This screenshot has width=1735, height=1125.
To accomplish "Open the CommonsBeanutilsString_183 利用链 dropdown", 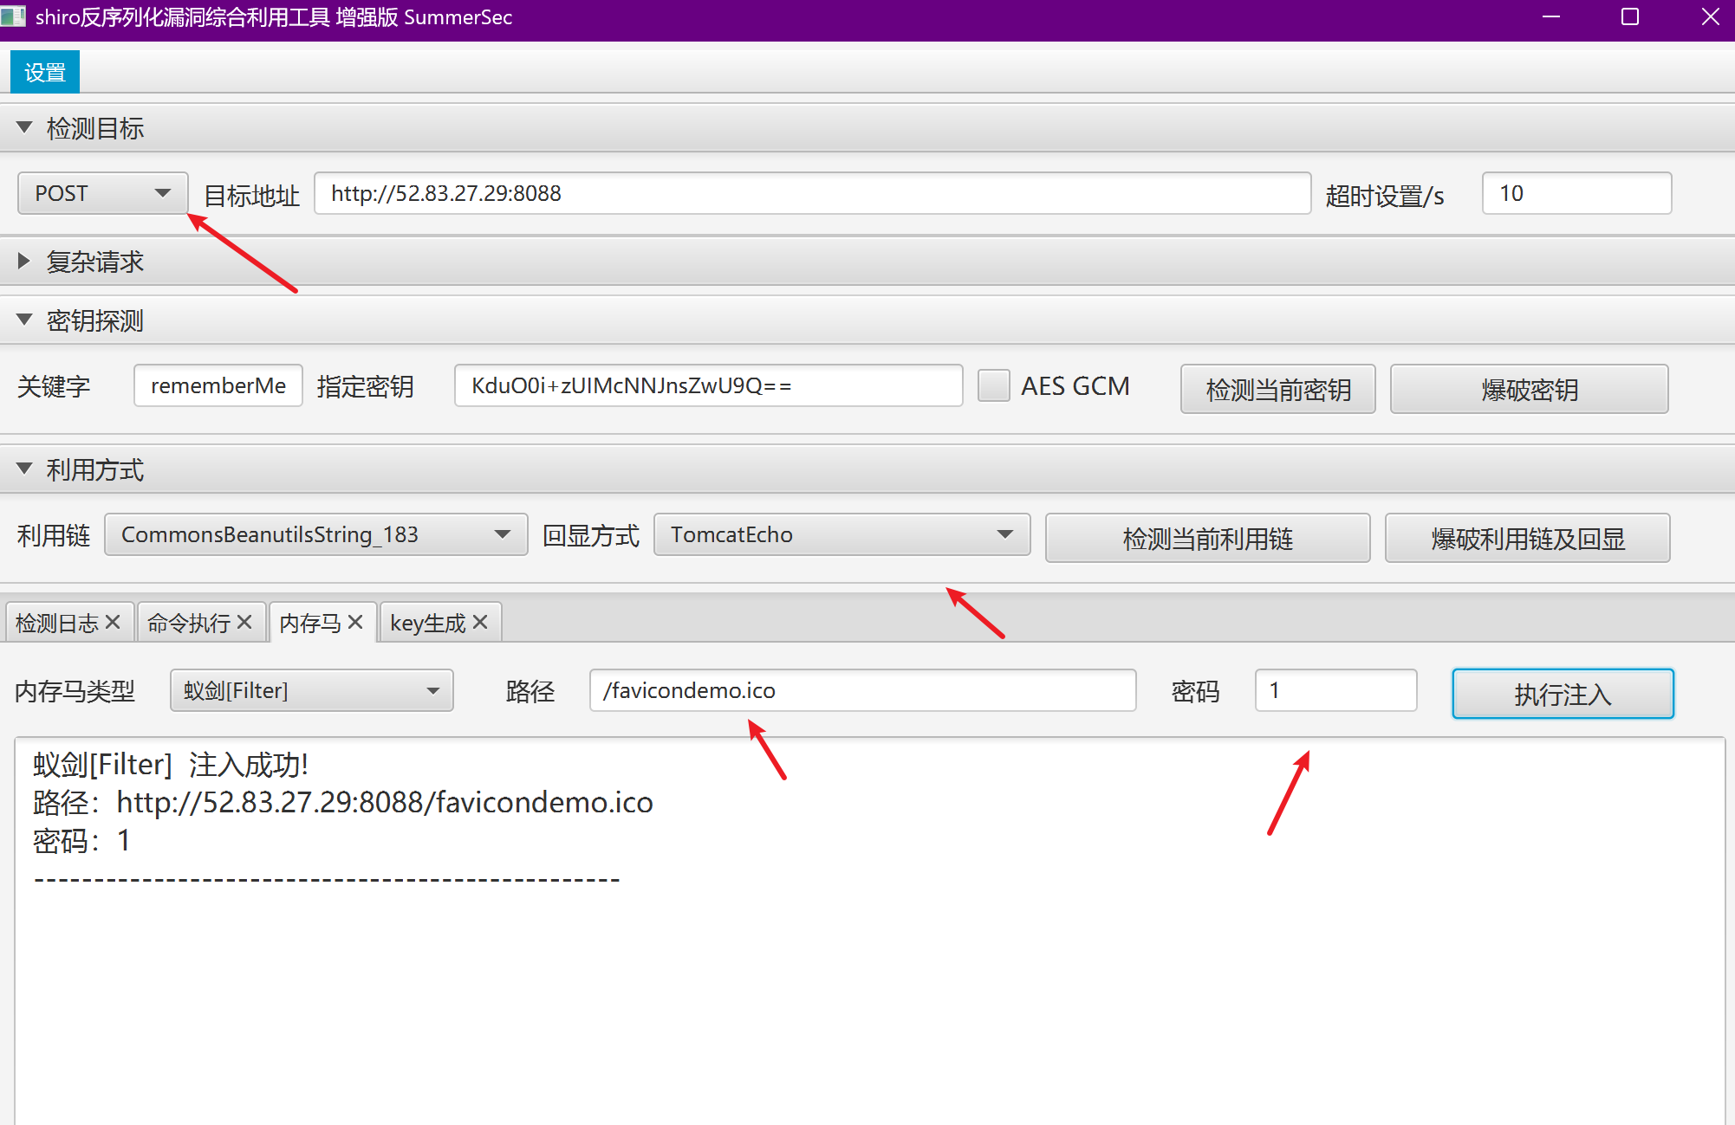I will pos(315,534).
